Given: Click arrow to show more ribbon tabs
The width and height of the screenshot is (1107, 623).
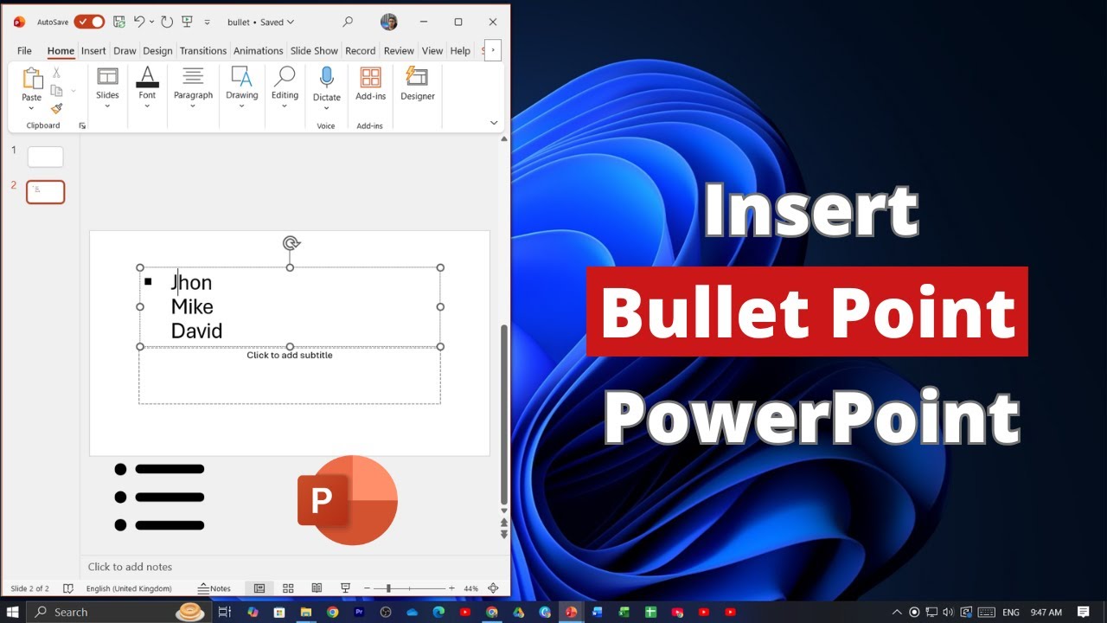Looking at the screenshot, I should click(x=493, y=50).
